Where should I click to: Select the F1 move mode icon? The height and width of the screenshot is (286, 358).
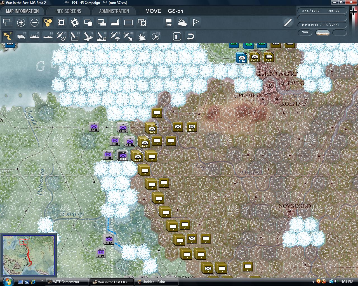(8, 36)
